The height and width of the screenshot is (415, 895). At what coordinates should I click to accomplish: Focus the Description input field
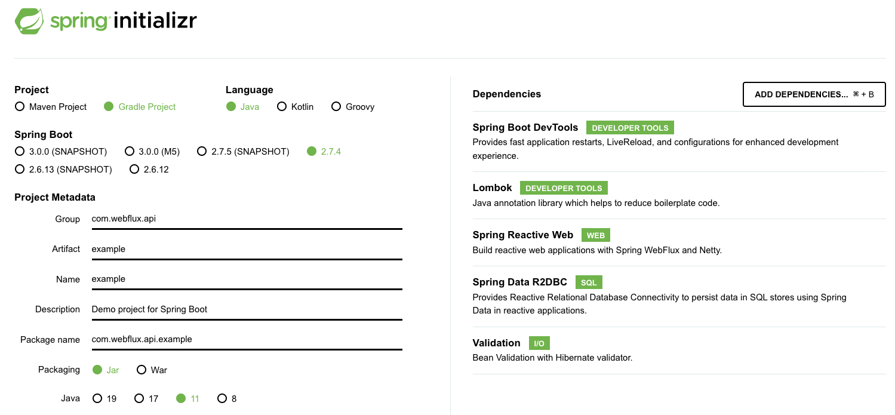[x=247, y=309]
